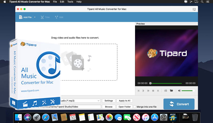Open the Notification Center list icon
The image size is (213, 123).
coord(208,2)
